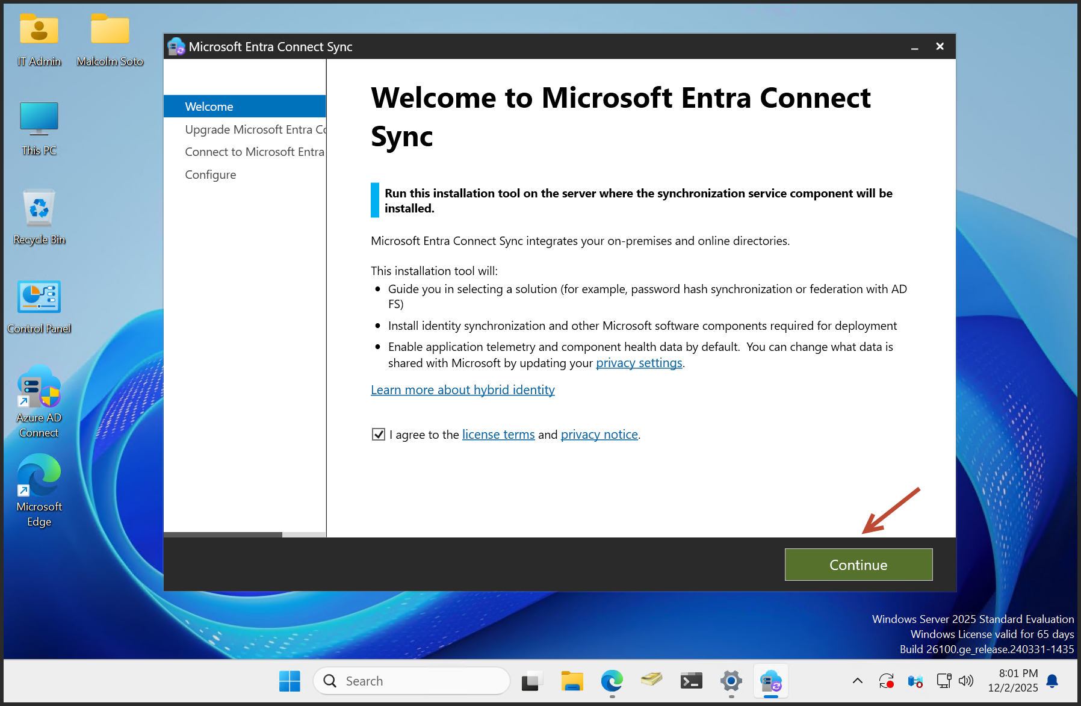
Task: Click the Windows Start button
Action: (x=290, y=681)
